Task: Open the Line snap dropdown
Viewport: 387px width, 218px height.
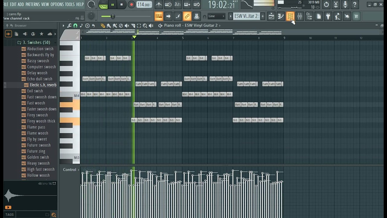Action: coord(216,16)
